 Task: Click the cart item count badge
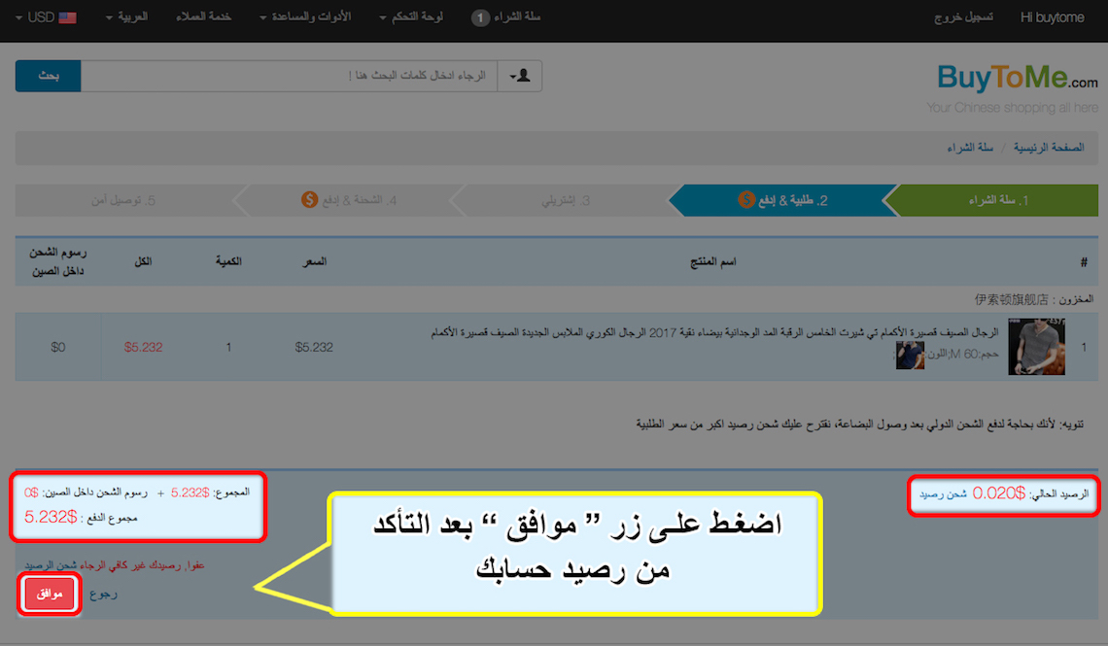tap(479, 17)
